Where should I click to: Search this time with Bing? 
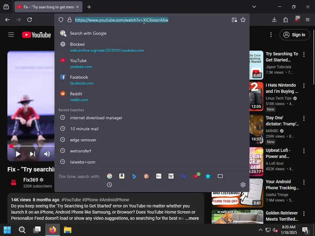tap(134, 176)
